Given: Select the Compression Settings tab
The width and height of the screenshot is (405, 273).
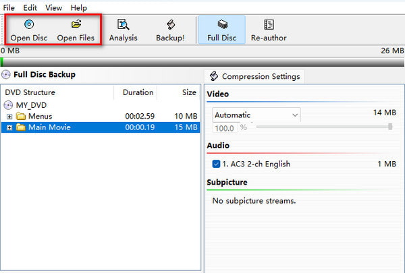Looking at the screenshot, I should tap(254, 76).
